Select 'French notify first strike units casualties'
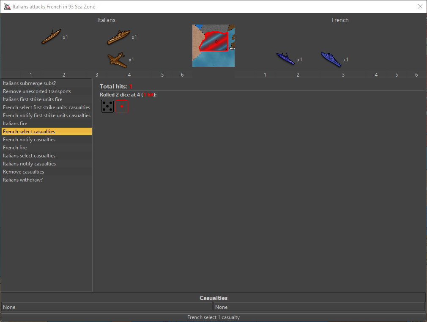The image size is (427, 322). point(47,116)
